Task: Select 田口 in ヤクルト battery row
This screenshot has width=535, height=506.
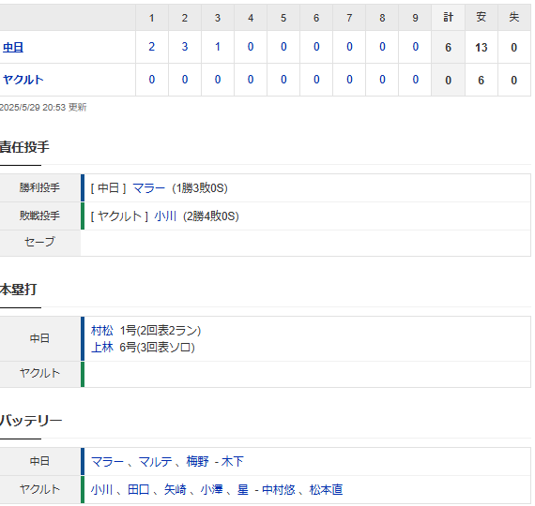Action: tap(139, 490)
